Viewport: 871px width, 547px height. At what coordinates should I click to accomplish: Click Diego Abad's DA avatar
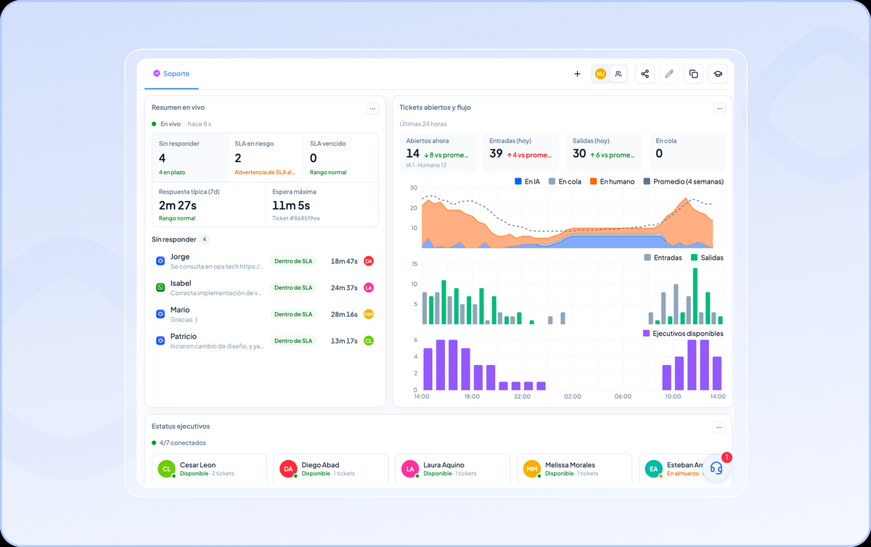click(x=288, y=469)
